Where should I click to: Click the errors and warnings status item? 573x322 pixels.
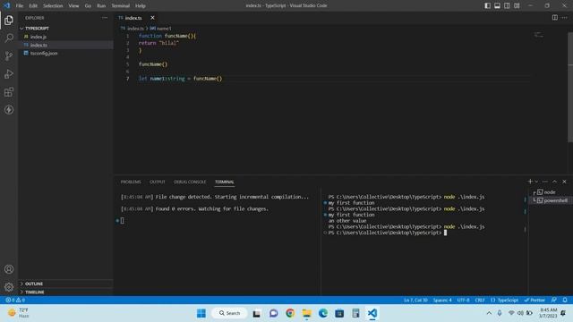pos(15,301)
